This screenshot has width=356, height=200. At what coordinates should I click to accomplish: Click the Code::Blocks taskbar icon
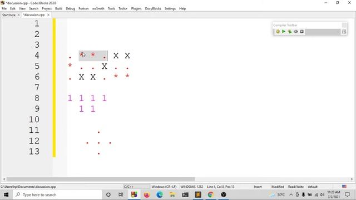pyautogui.click(x=134, y=194)
